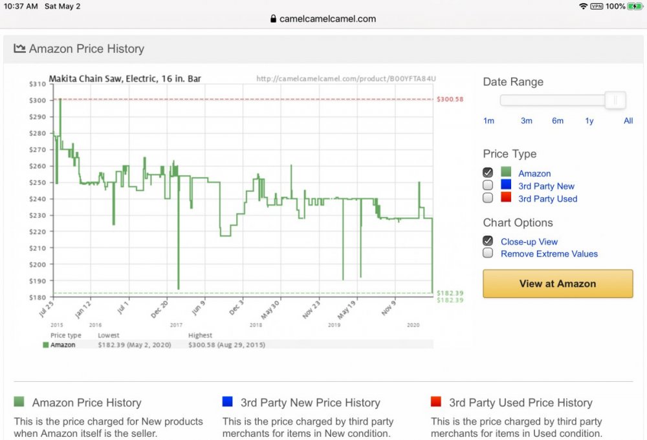647x440 pixels.
Task: Click the chart icon beside Amazon Price History
Action: (19, 48)
